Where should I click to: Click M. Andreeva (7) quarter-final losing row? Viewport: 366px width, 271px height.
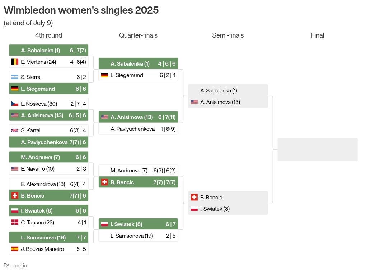[139, 171]
